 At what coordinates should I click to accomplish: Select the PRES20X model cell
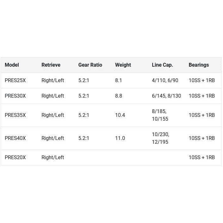point(15,157)
